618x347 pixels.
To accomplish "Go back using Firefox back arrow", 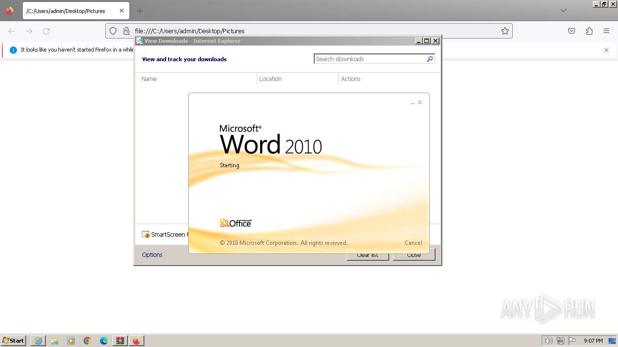I will pyautogui.click(x=12, y=31).
